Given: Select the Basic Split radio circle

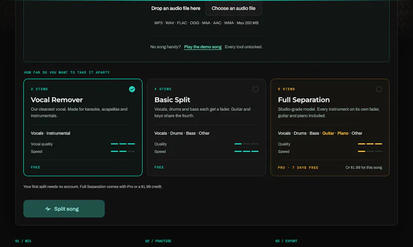Looking at the screenshot, I should coord(256,89).
